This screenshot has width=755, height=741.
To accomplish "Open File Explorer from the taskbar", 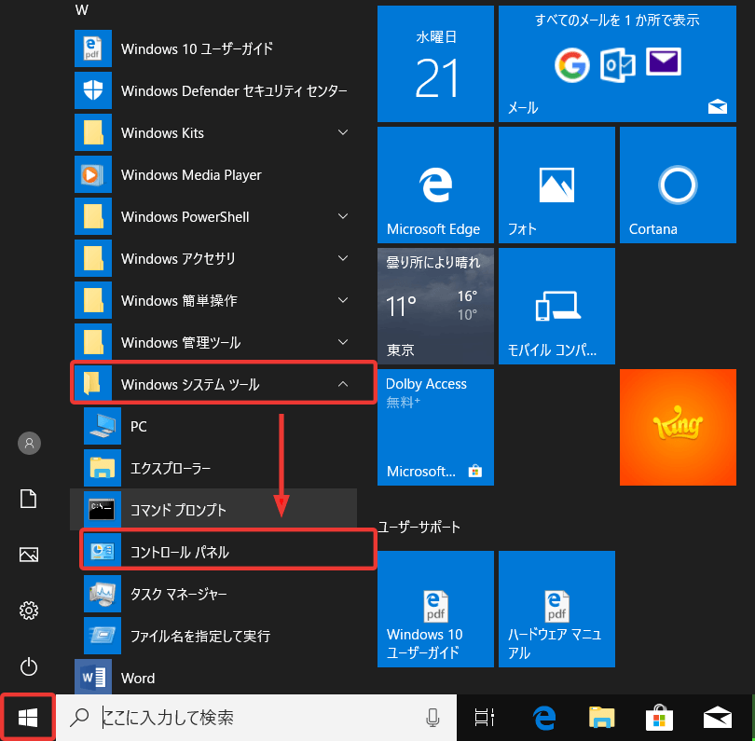I will tap(602, 717).
